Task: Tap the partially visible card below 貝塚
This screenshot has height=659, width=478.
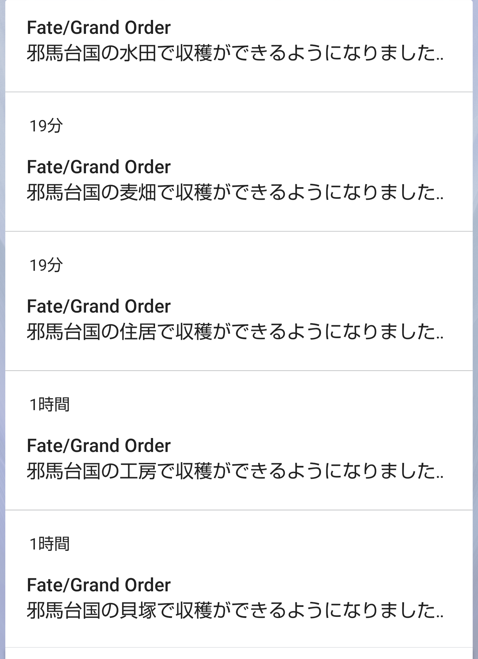Action: 239,654
